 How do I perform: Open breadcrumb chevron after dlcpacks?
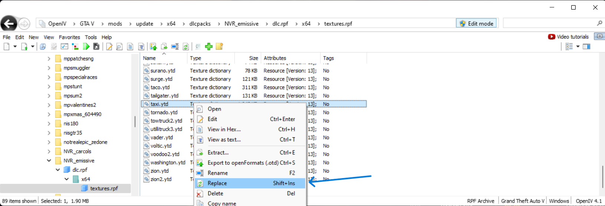(218, 24)
